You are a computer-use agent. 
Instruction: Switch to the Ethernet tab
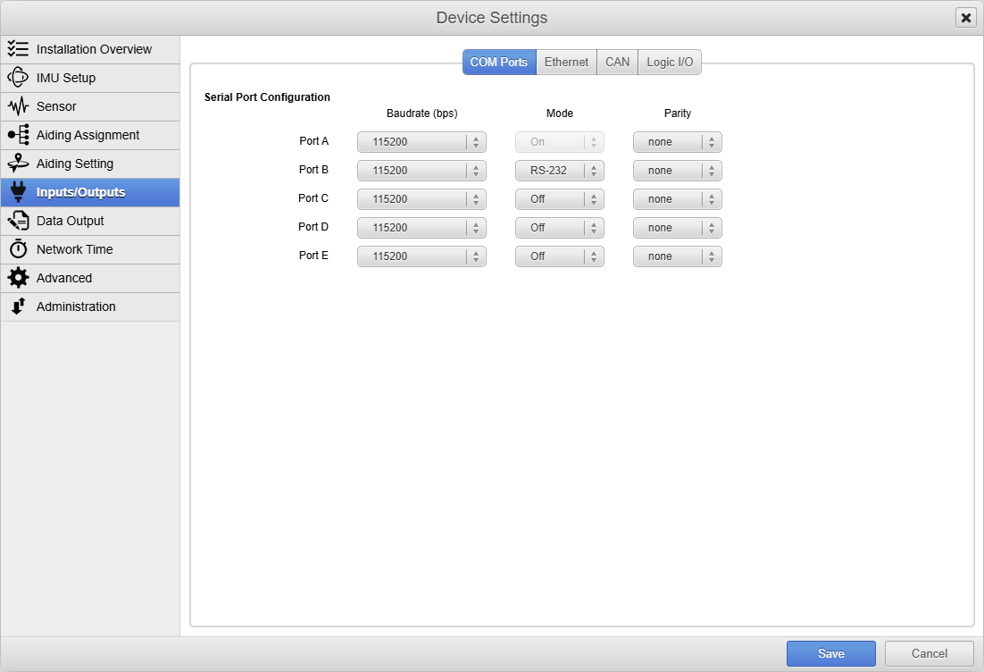[566, 63]
